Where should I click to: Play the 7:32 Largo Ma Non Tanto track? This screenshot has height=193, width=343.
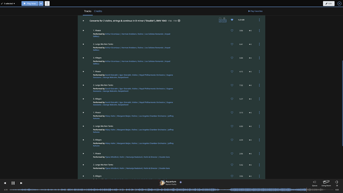pos(84,86)
